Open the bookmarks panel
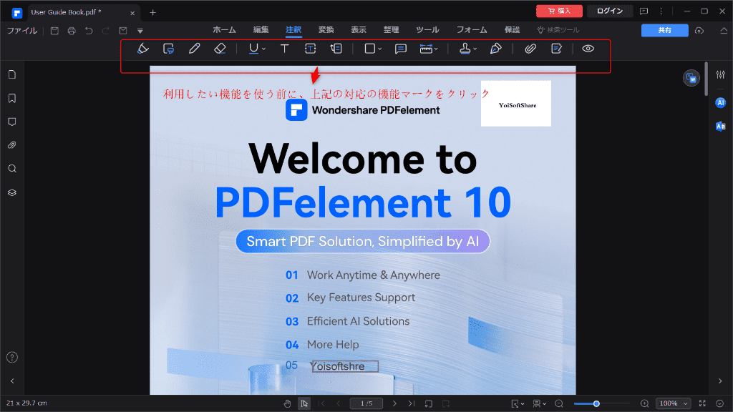The width and height of the screenshot is (733, 412). (x=12, y=98)
